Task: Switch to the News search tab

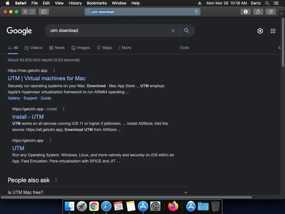Action: (57, 48)
